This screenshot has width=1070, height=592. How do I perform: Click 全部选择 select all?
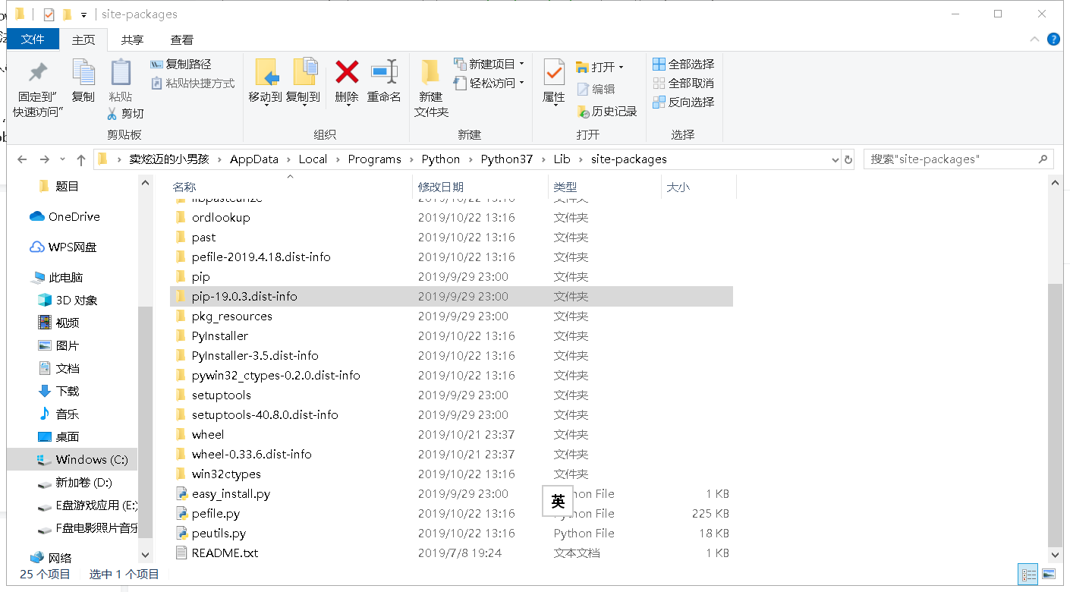(x=683, y=65)
